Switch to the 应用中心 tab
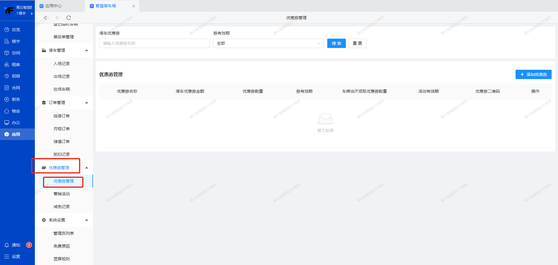Viewport: 558px width, 265px height. [x=53, y=6]
